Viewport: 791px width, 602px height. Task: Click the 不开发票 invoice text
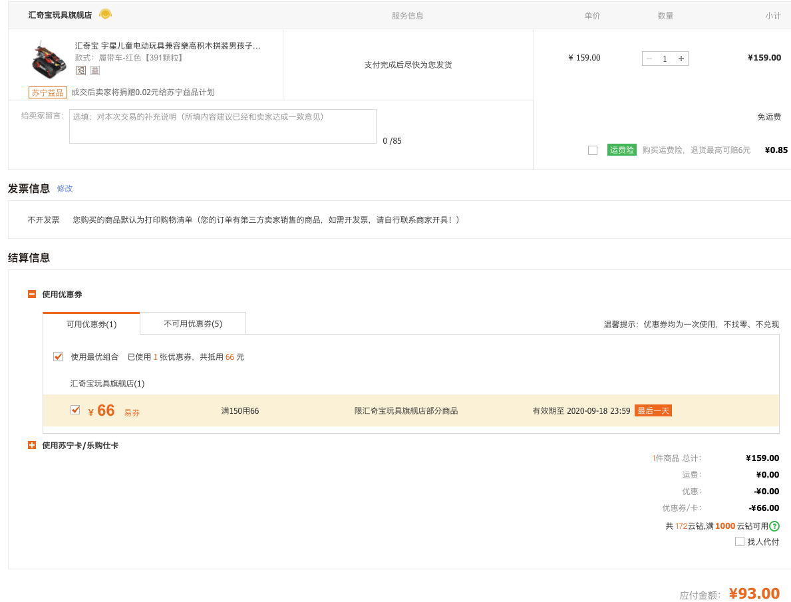pos(43,220)
